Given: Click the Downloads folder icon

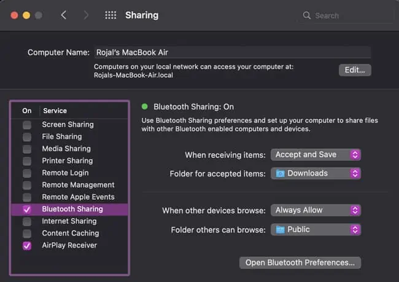Looking at the screenshot, I should (280, 173).
